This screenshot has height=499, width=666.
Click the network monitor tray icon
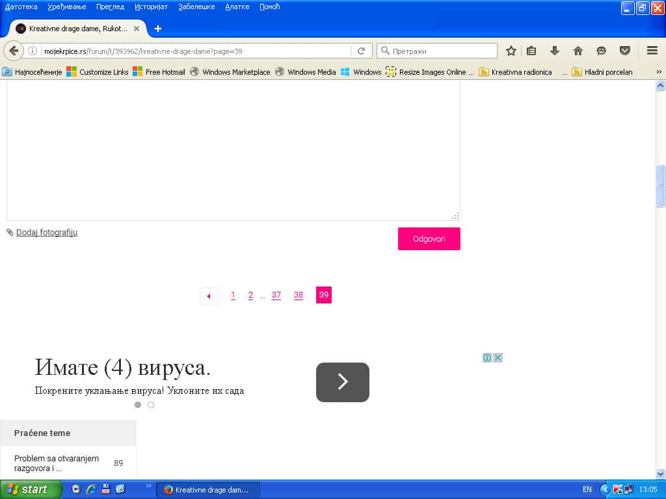629,489
